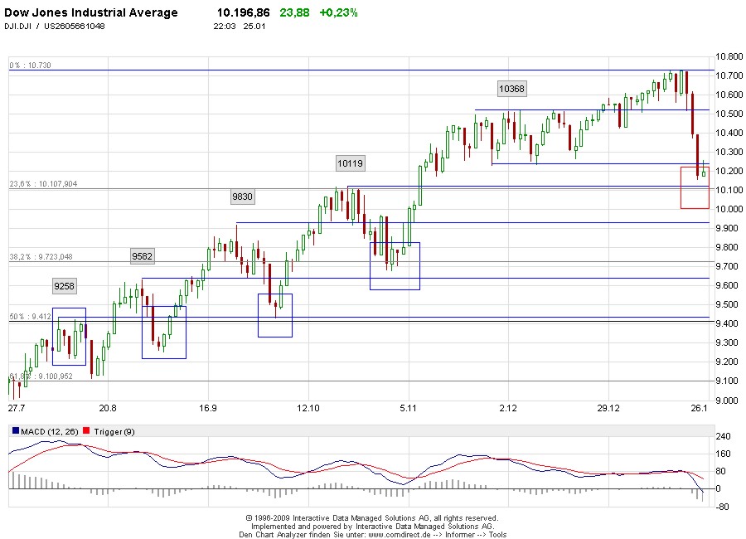Viewport: 746px width, 539px height.
Task: Select the 0%: 10.730 Fibonacci label
Action: (x=29, y=65)
